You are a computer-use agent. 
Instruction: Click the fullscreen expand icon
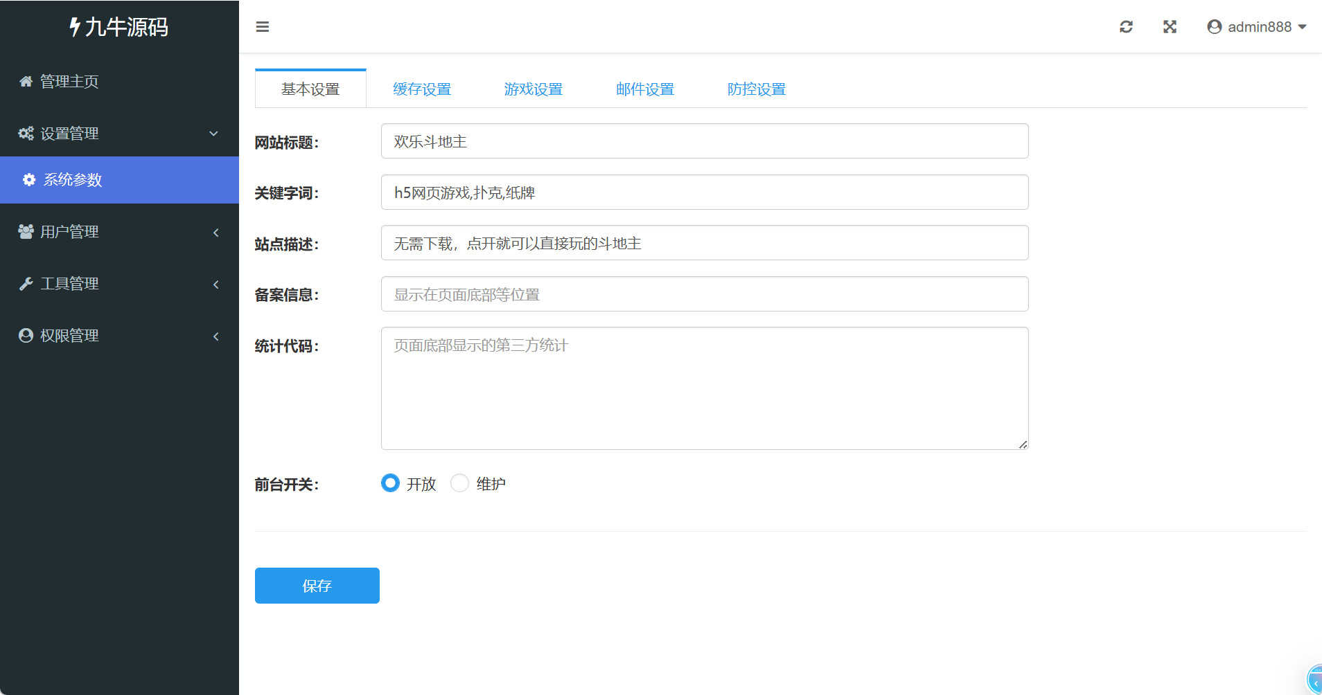1170,26
